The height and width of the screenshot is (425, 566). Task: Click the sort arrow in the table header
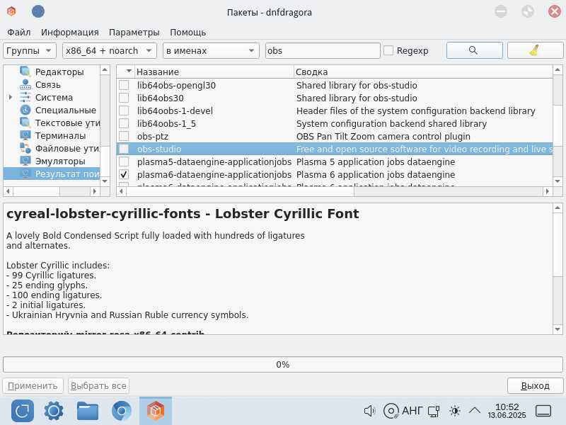click(129, 72)
